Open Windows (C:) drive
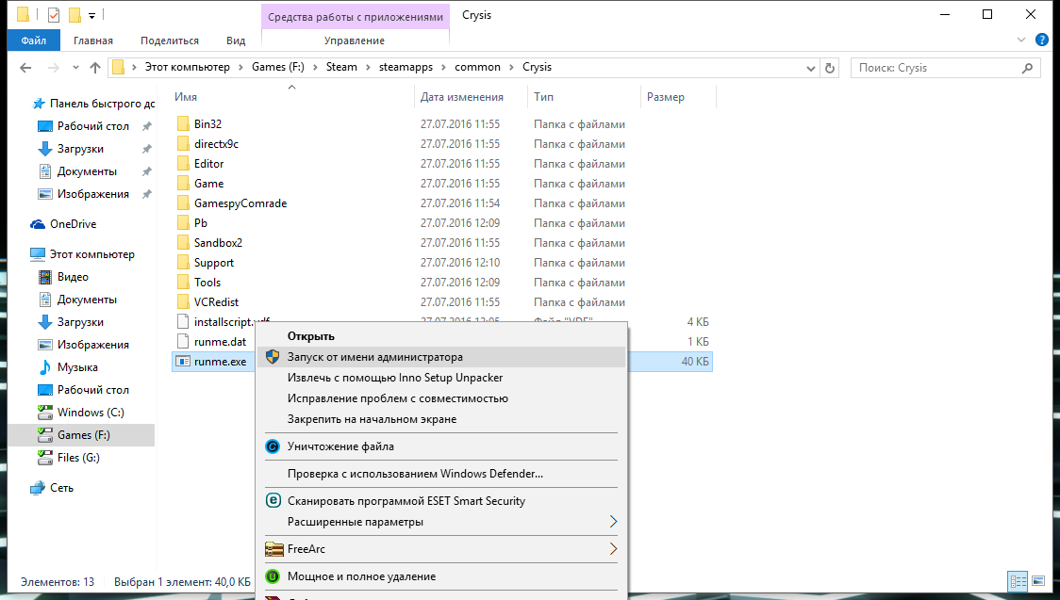The height and width of the screenshot is (600, 1060). (x=90, y=413)
